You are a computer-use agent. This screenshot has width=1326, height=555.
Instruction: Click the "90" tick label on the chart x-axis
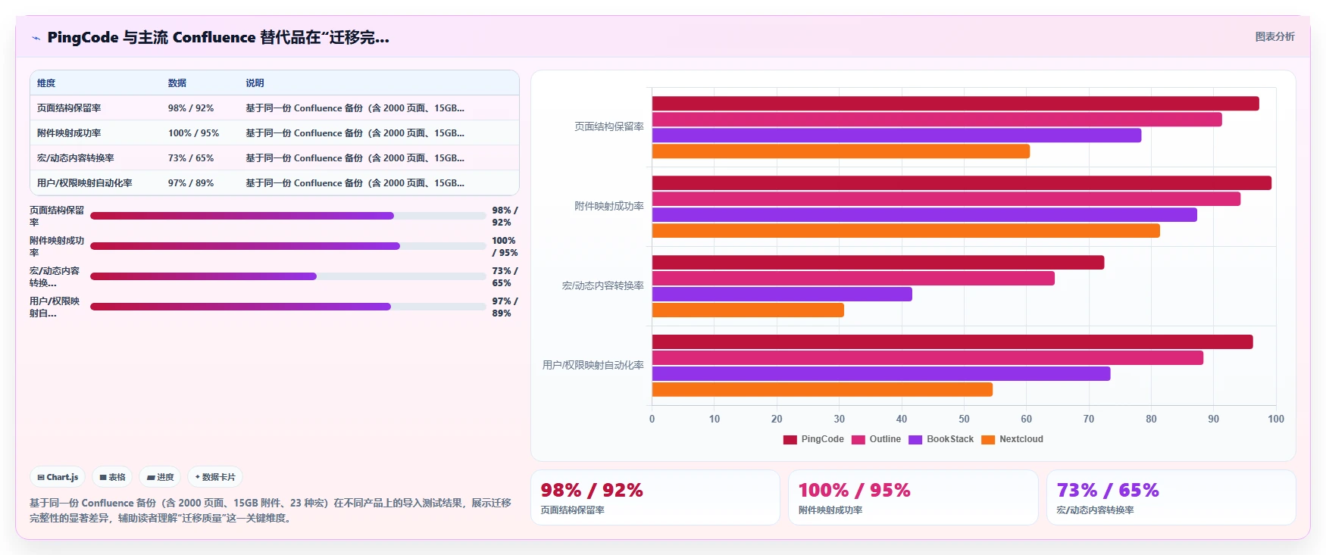[x=1213, y=419]
